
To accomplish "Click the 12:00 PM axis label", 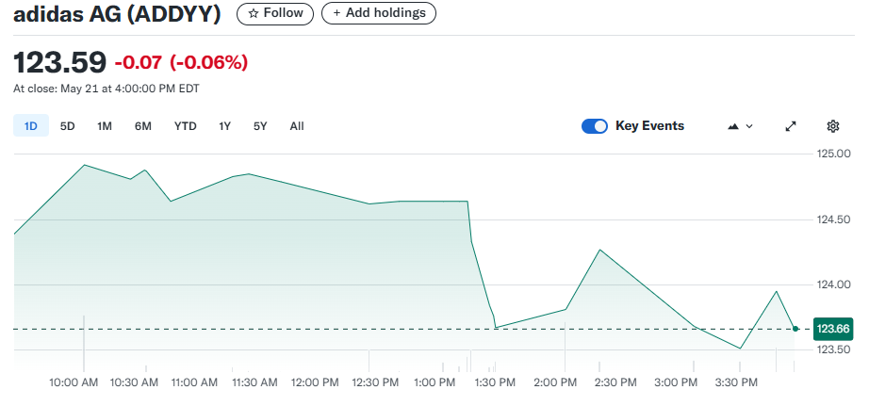I will (314, 382).
